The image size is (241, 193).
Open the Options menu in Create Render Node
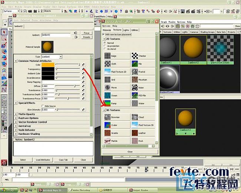coord(106,26)
